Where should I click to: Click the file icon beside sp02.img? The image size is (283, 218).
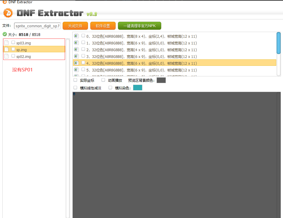[x=6, y=56]
